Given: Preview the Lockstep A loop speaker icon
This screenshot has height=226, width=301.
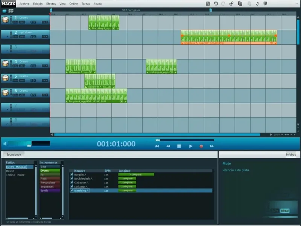Looking at the screenshot, I should [71, 186].
